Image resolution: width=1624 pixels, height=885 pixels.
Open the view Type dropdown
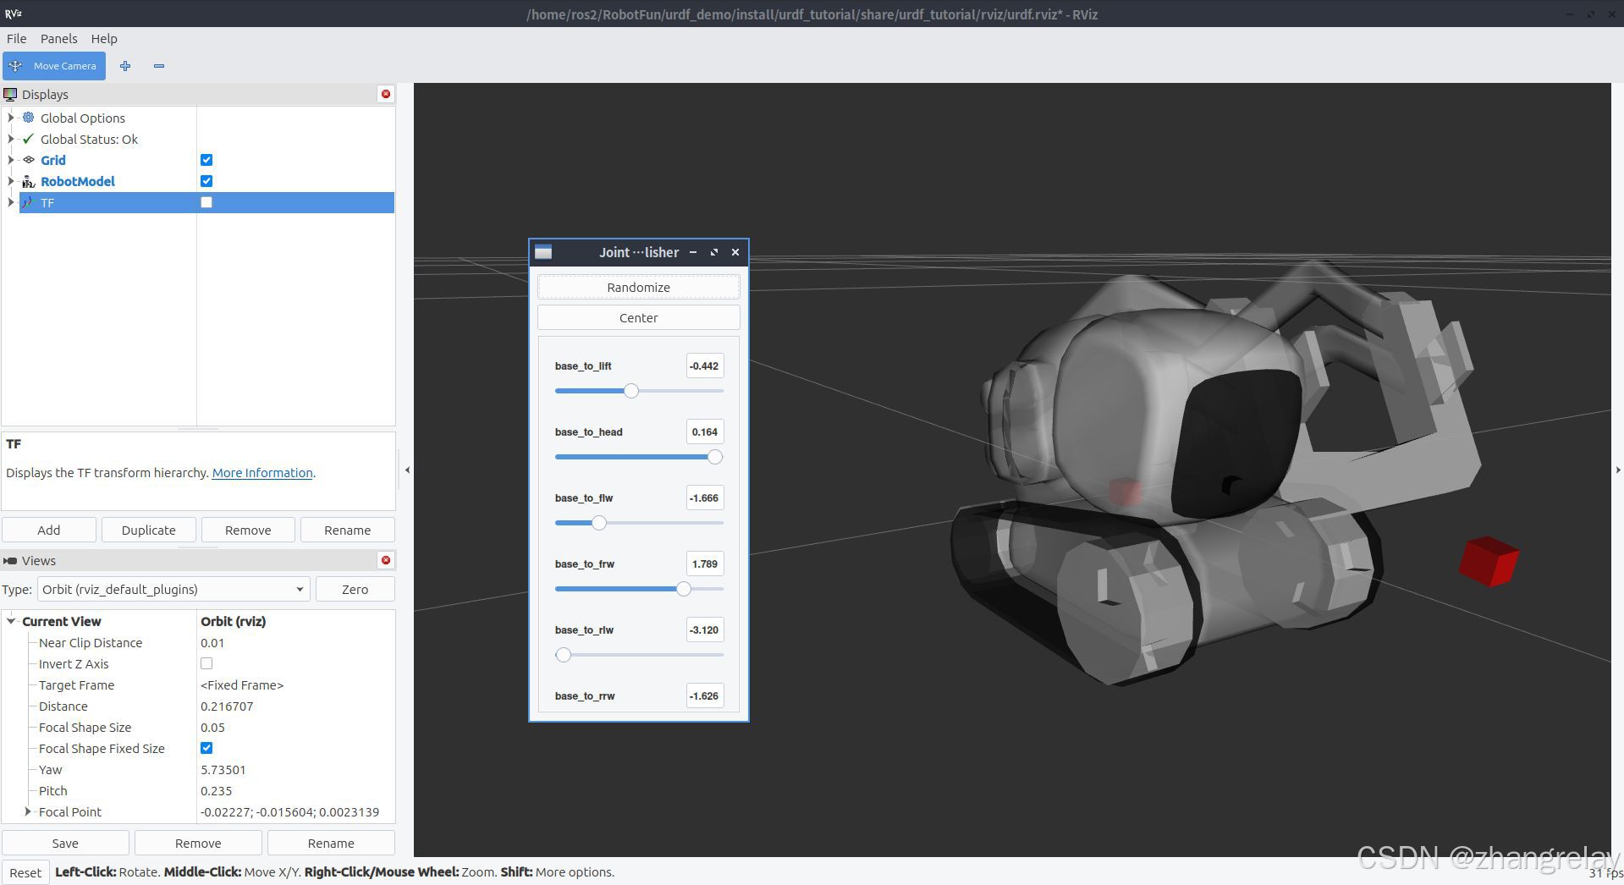click(173, 590)
